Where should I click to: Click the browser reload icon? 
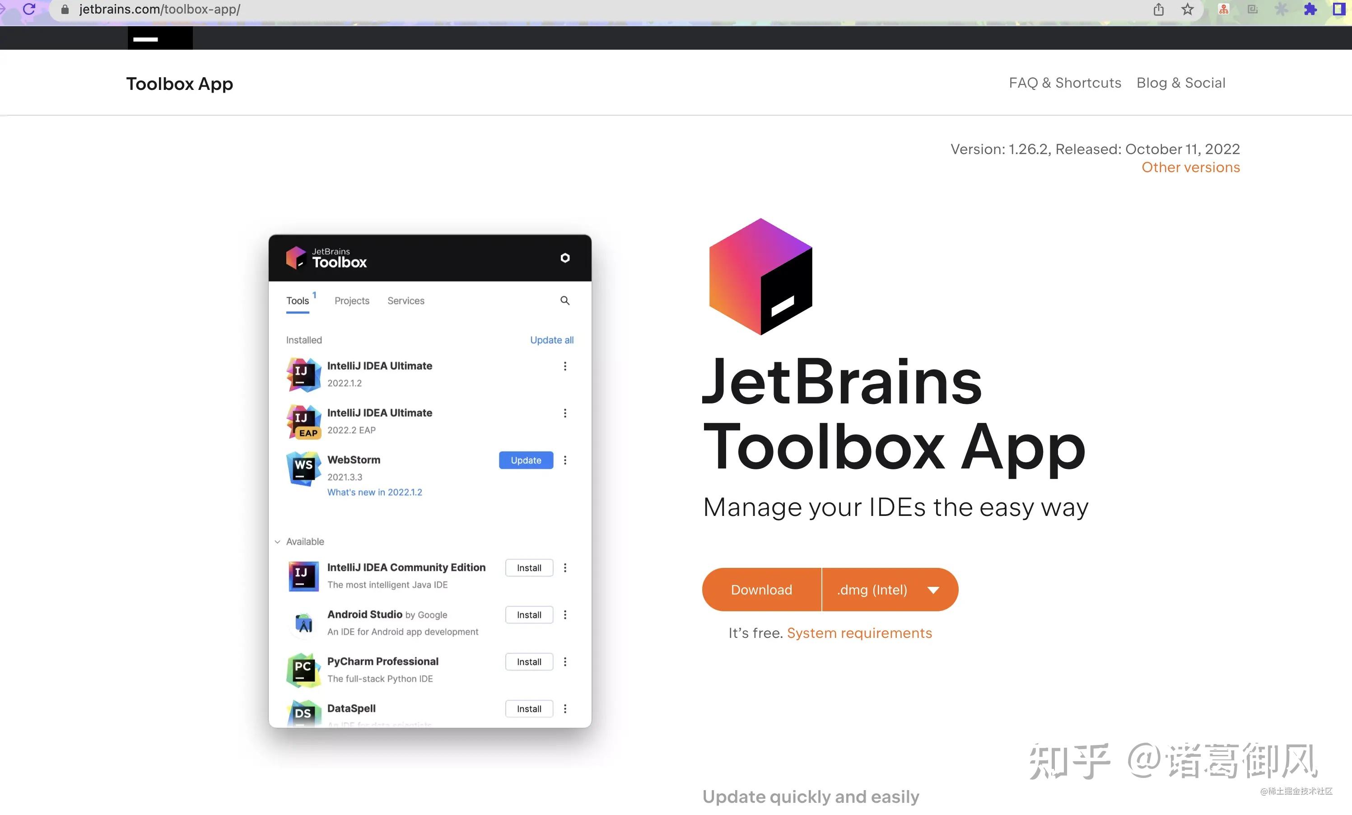29,9
